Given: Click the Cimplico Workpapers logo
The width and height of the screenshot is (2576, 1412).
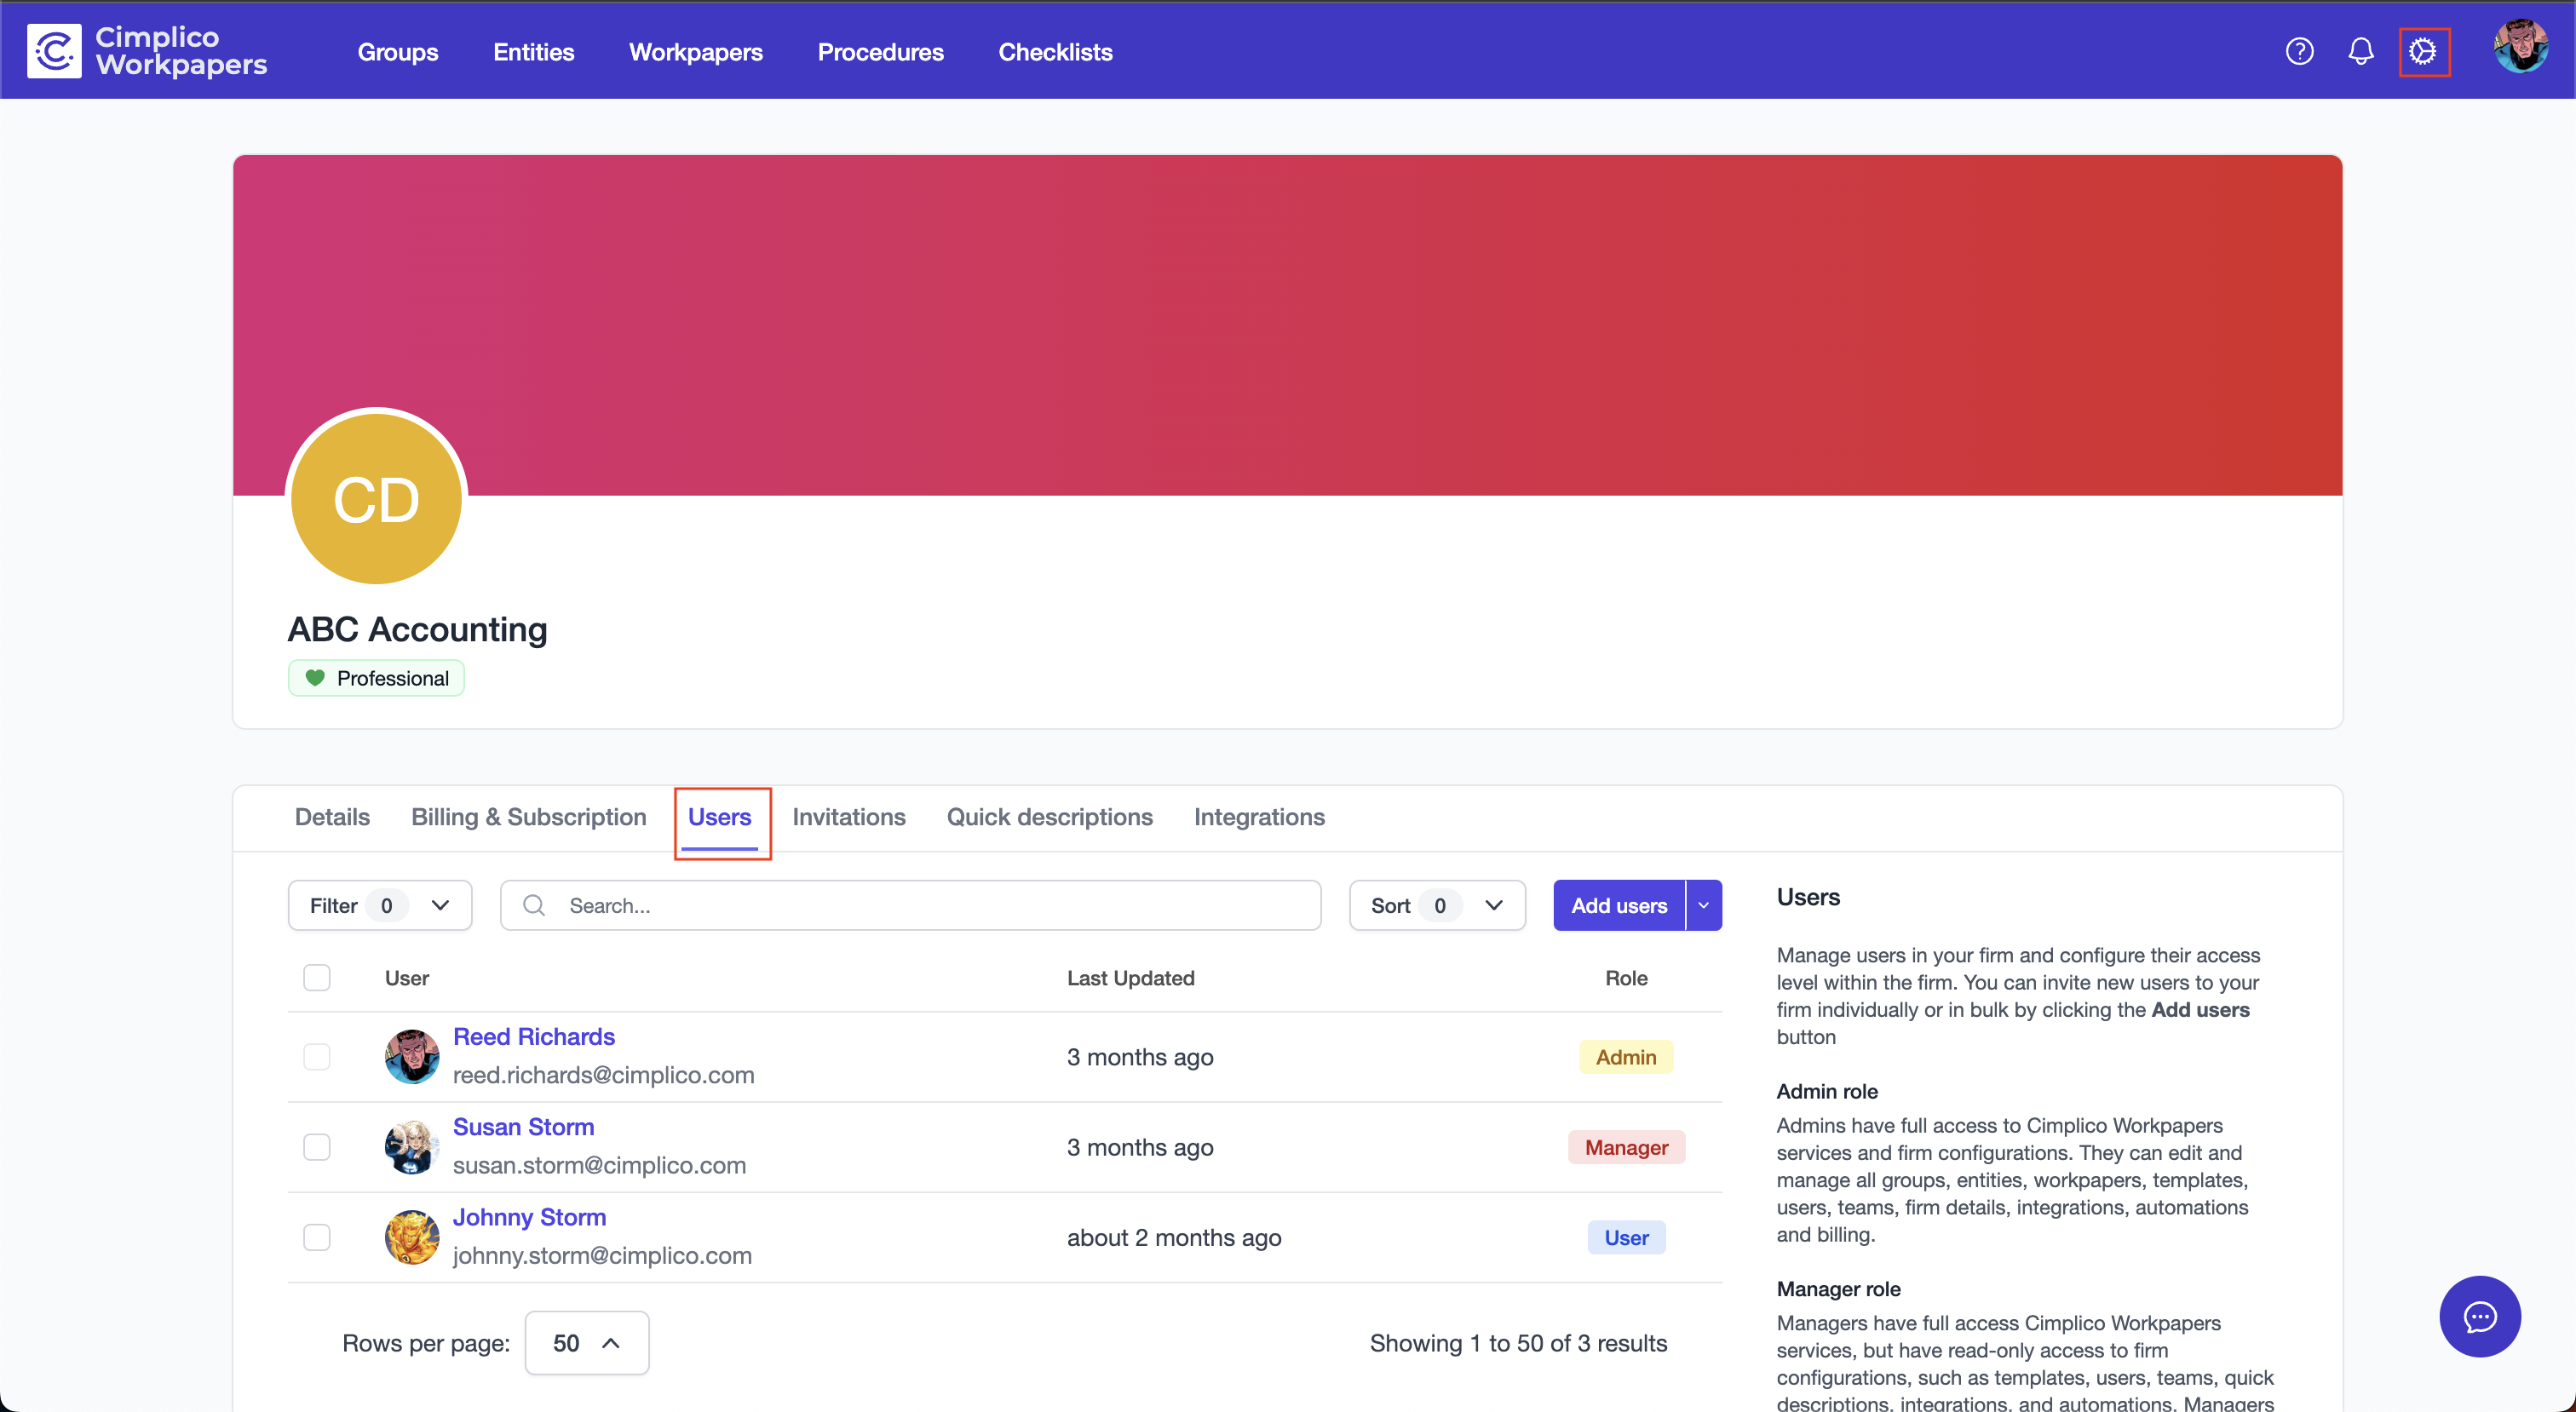Looking at the screenshot, I should pos(147,50).
